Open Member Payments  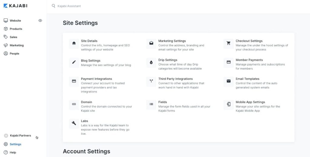(x=249, y=60)
